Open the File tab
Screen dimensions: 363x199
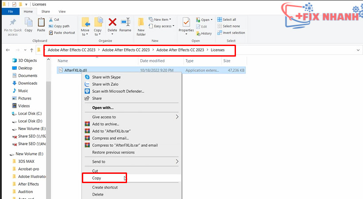pyautogui.click(x=11, y=11)
